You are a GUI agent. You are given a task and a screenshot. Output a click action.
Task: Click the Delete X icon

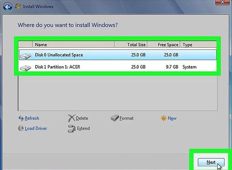coord(72,118)
